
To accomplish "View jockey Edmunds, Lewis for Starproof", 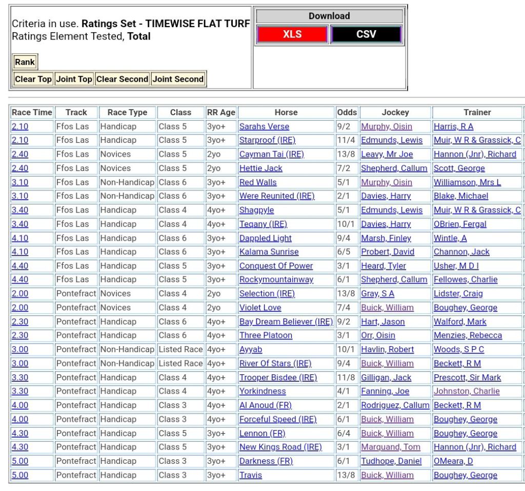I will pos(392,140).
